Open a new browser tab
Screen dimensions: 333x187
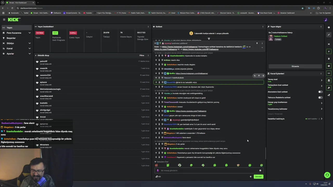[38, 3]
